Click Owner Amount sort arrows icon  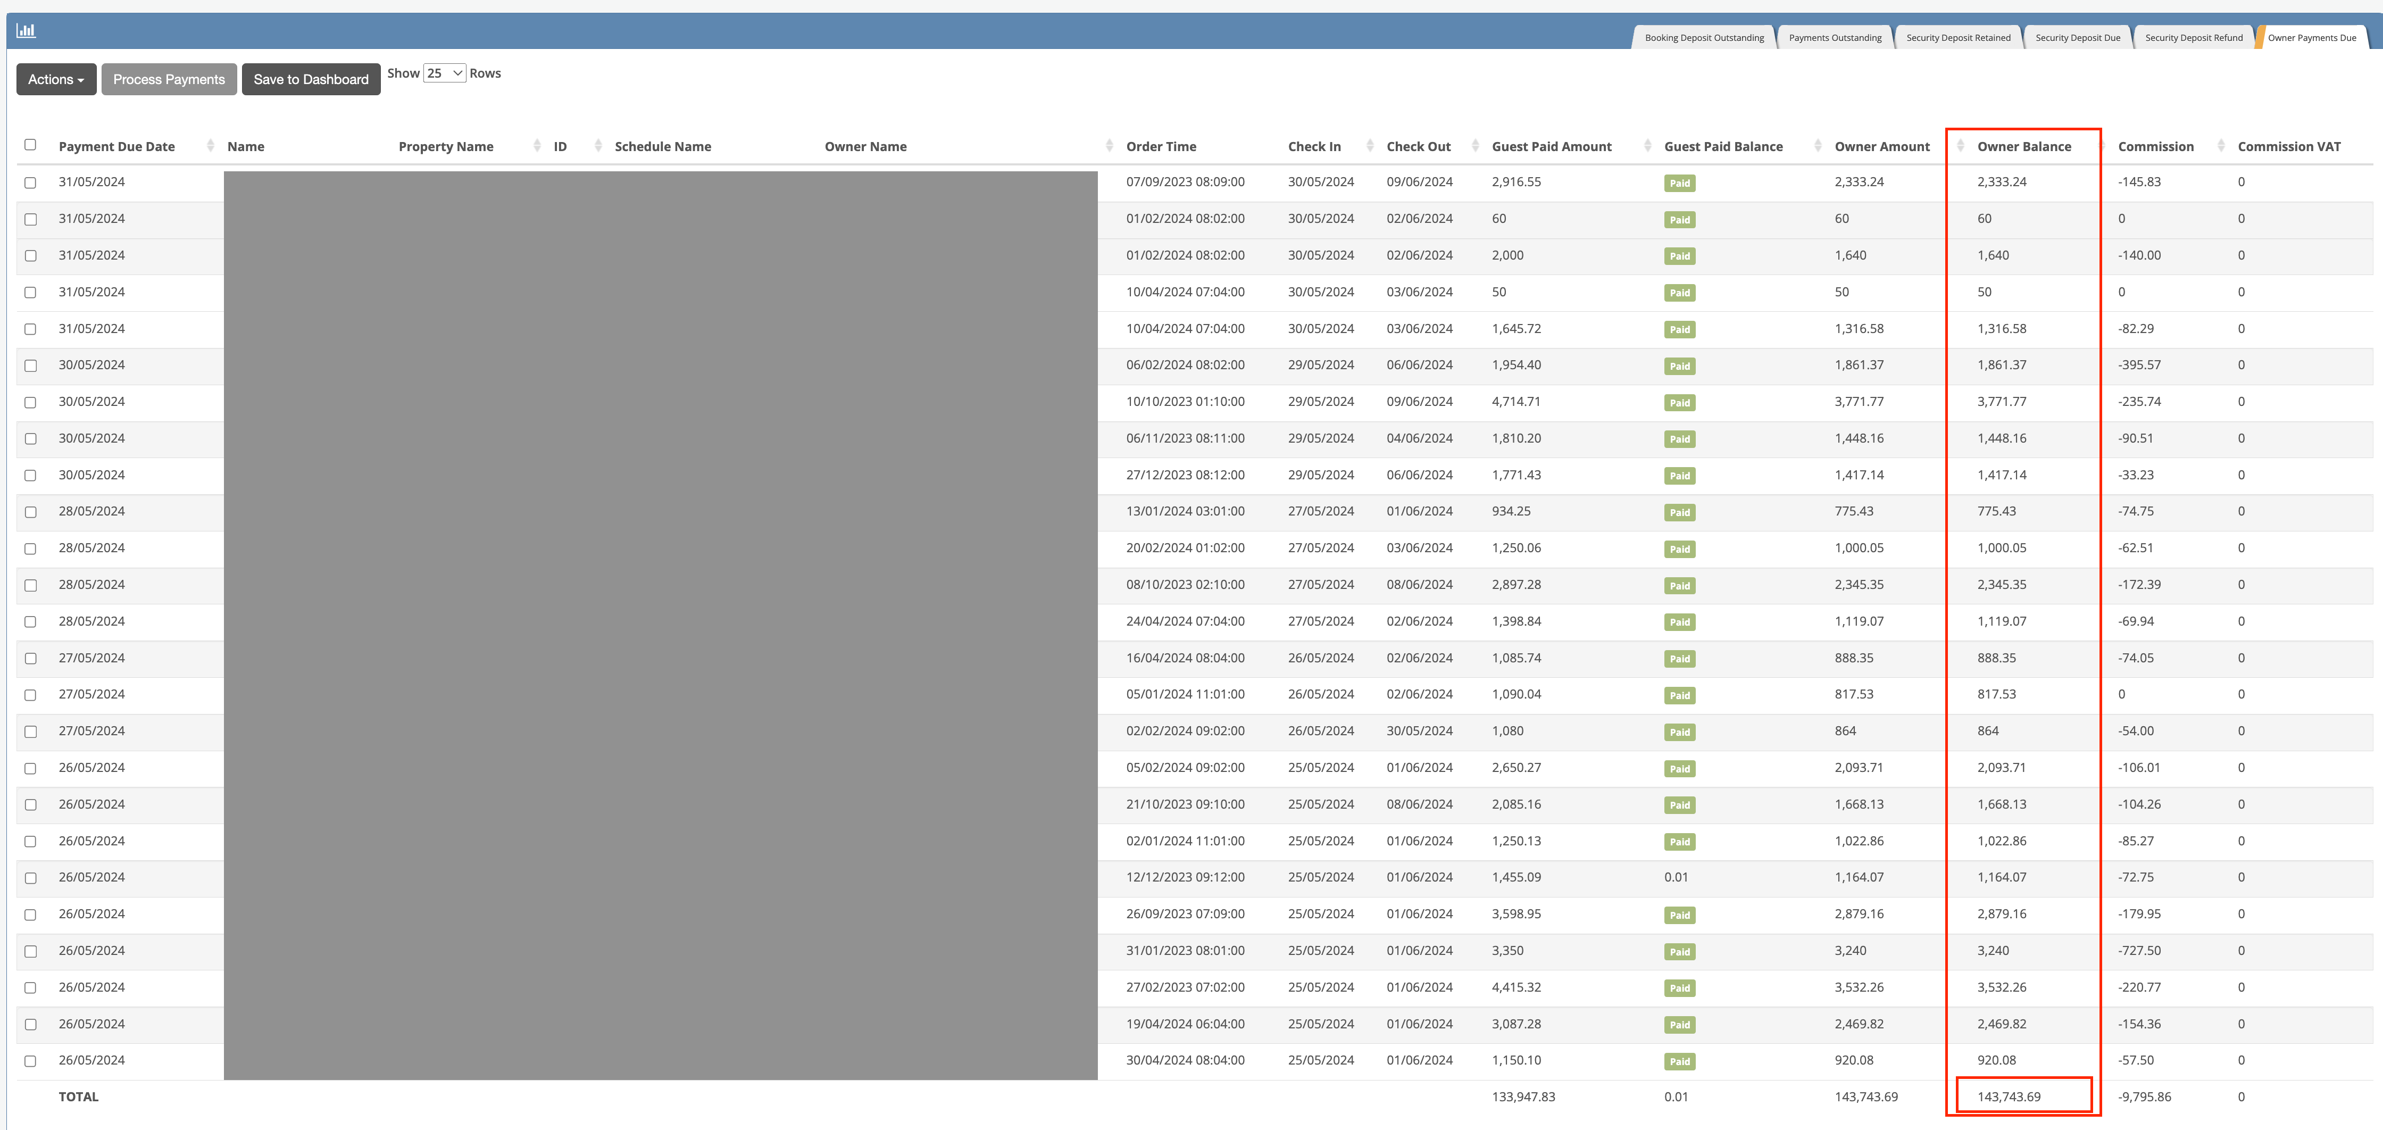coord(1959,146)
